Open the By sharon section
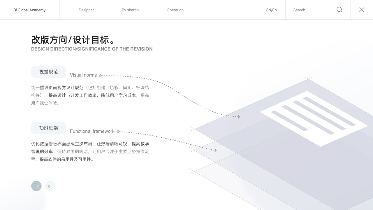Screen dimensions: 373x210 (130, 10)
